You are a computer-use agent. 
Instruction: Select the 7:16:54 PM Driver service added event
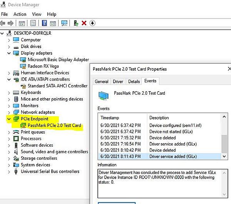(159, 144)
